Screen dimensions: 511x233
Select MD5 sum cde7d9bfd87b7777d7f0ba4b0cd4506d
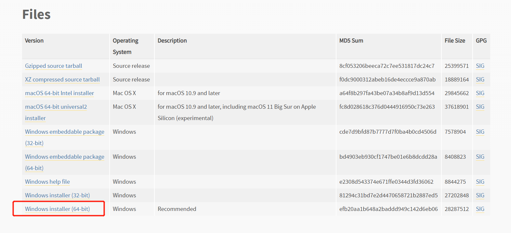388,132
